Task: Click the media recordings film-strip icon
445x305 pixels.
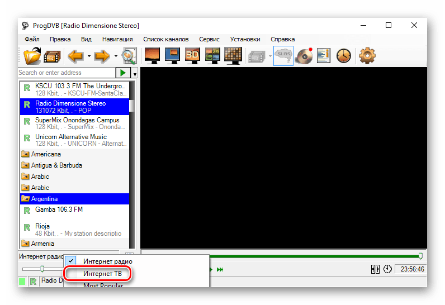Action: click(x=52, y=56)
